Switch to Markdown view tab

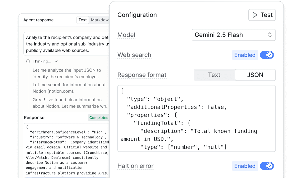(100, 20)
